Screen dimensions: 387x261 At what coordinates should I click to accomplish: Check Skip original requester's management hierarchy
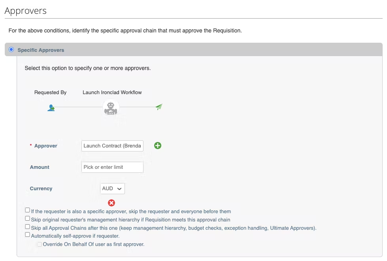click(27, 219)
